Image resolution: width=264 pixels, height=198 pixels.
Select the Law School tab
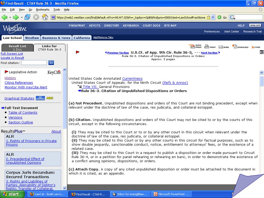click(x=12, y=38)
